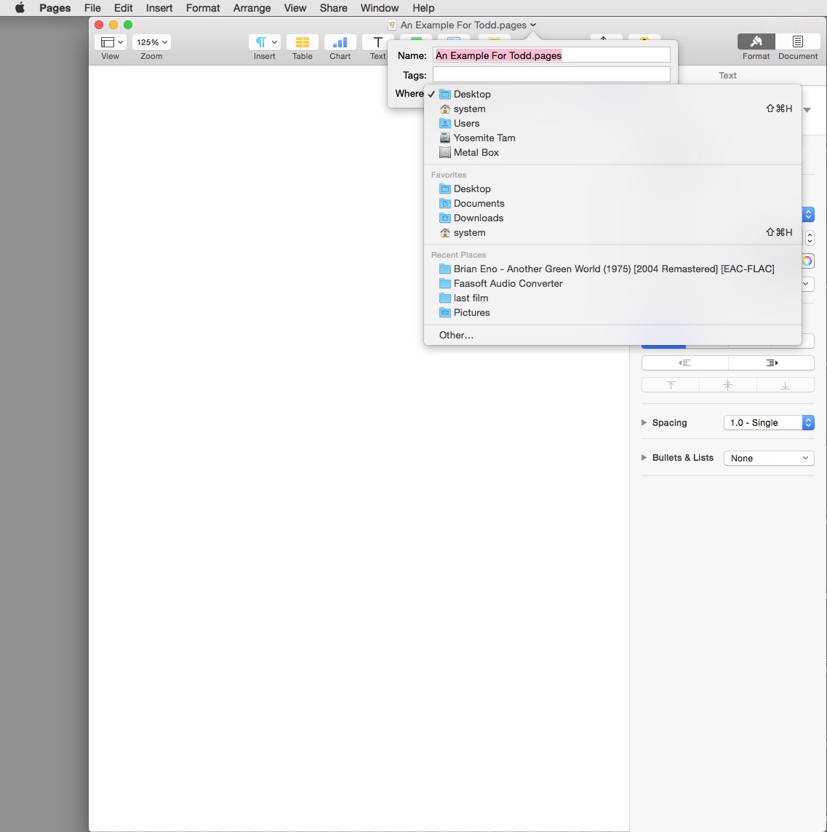The image size is (827, 832).
Task: Open the View menu in menu bar
Action: pos(295,8)
